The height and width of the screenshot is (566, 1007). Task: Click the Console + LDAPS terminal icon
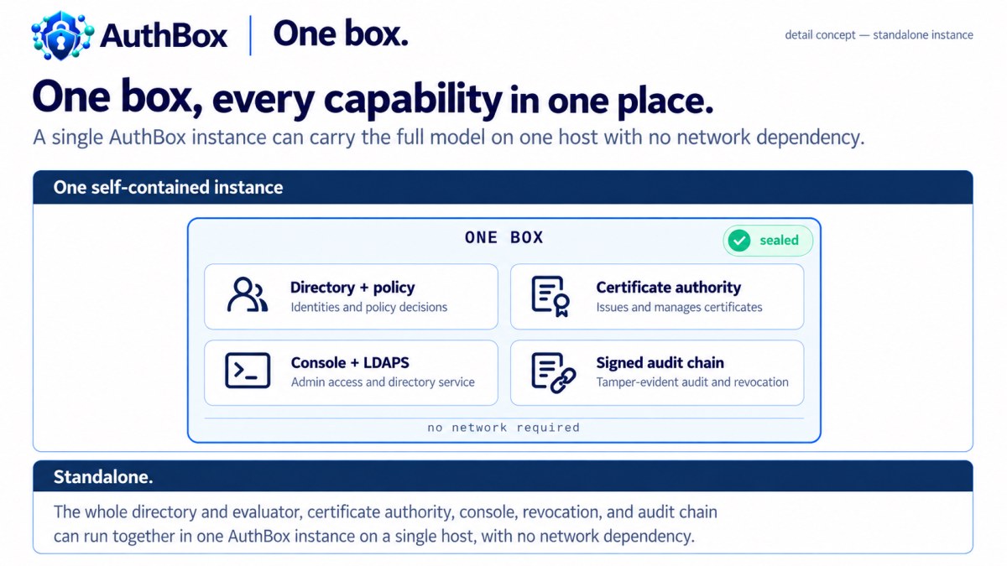pos(248,371)
